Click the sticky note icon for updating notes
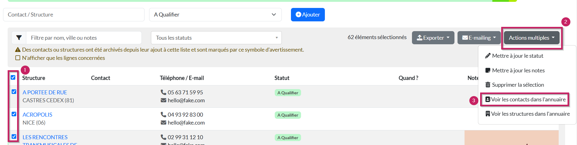Image resolution: width=577 pixels, height=145 pixels. 488,71
